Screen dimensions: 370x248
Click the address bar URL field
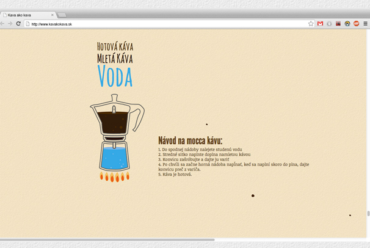[165, 24]
